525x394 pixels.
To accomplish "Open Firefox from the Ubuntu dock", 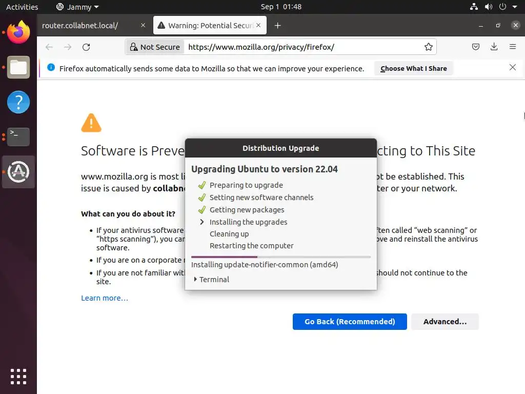I will pos(18,32).
